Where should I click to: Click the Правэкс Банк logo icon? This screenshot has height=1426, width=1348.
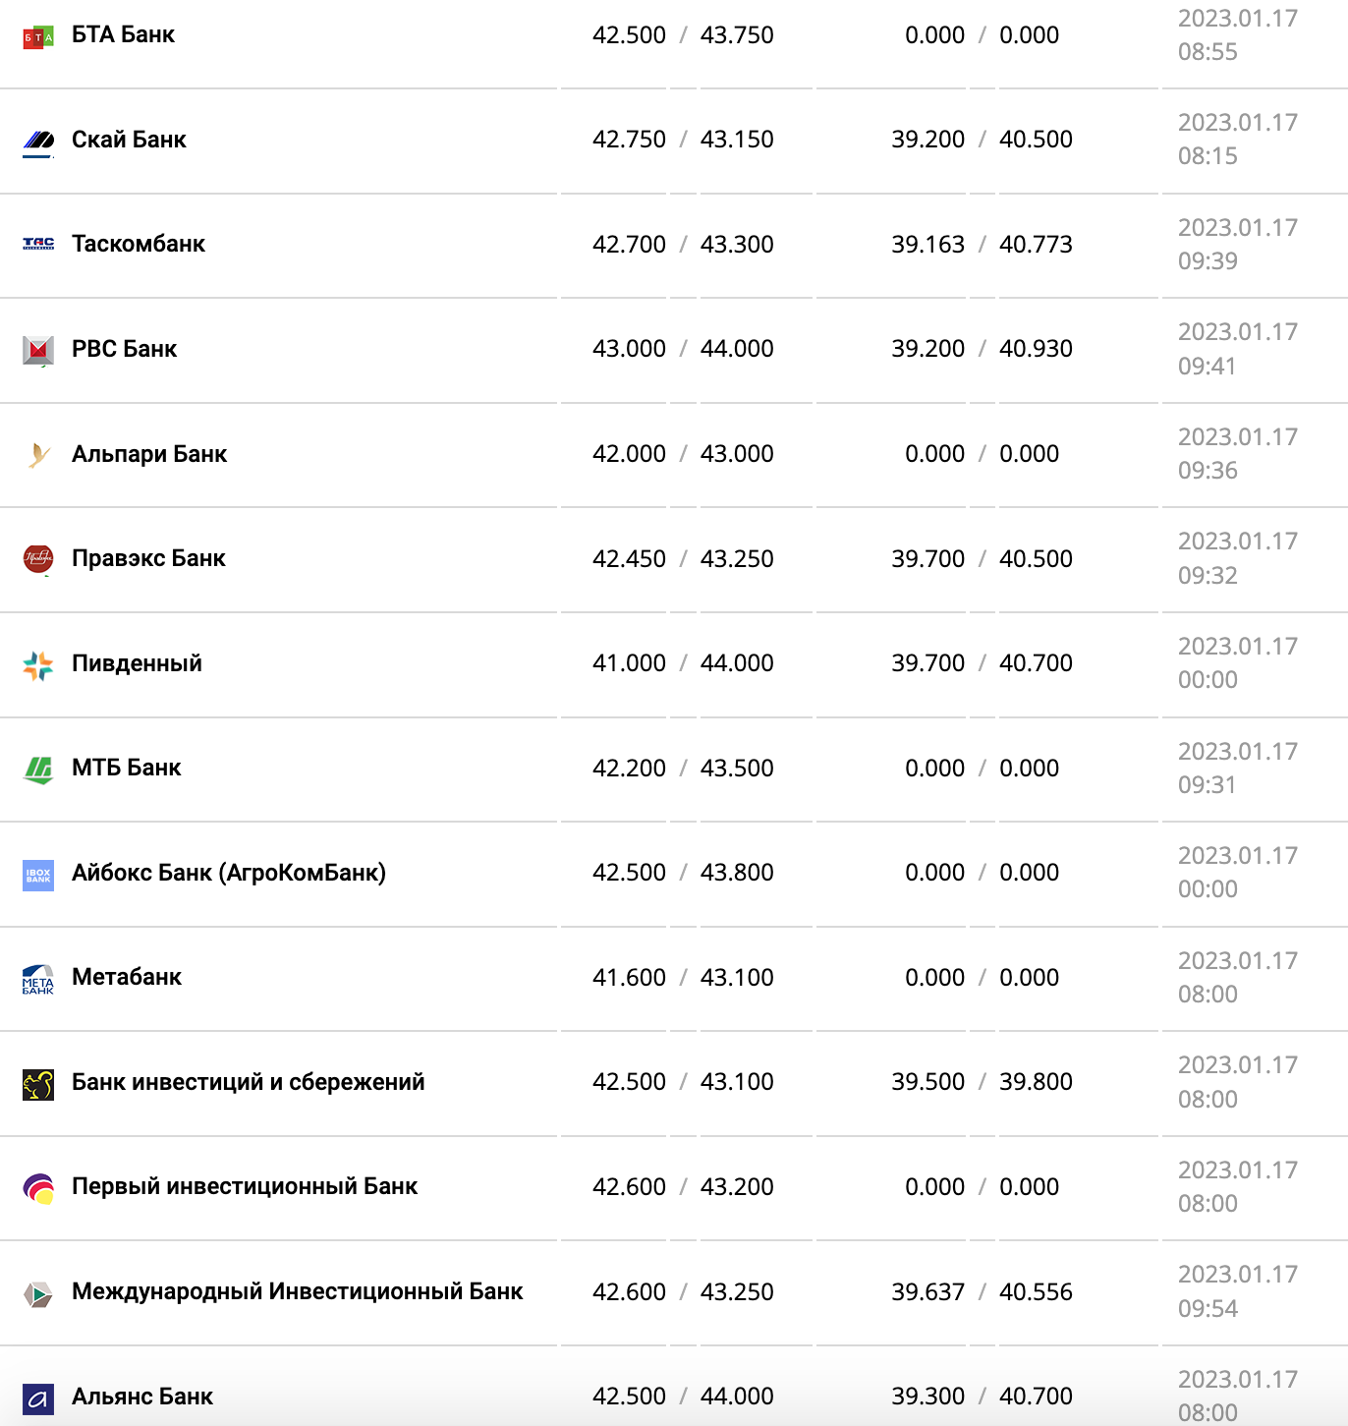point(37,558)
